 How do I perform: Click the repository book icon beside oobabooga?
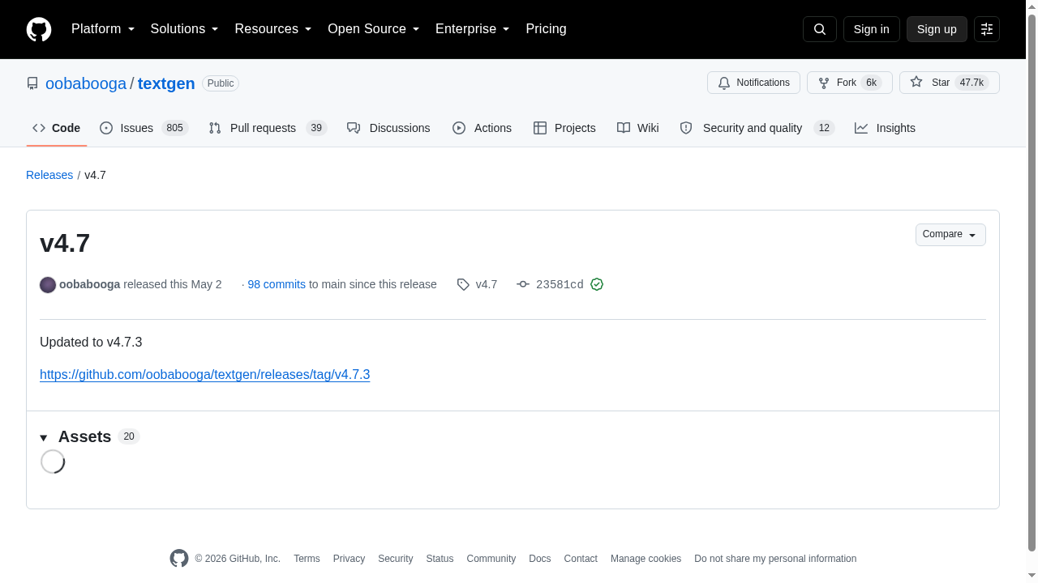click(x=32, y=83)
